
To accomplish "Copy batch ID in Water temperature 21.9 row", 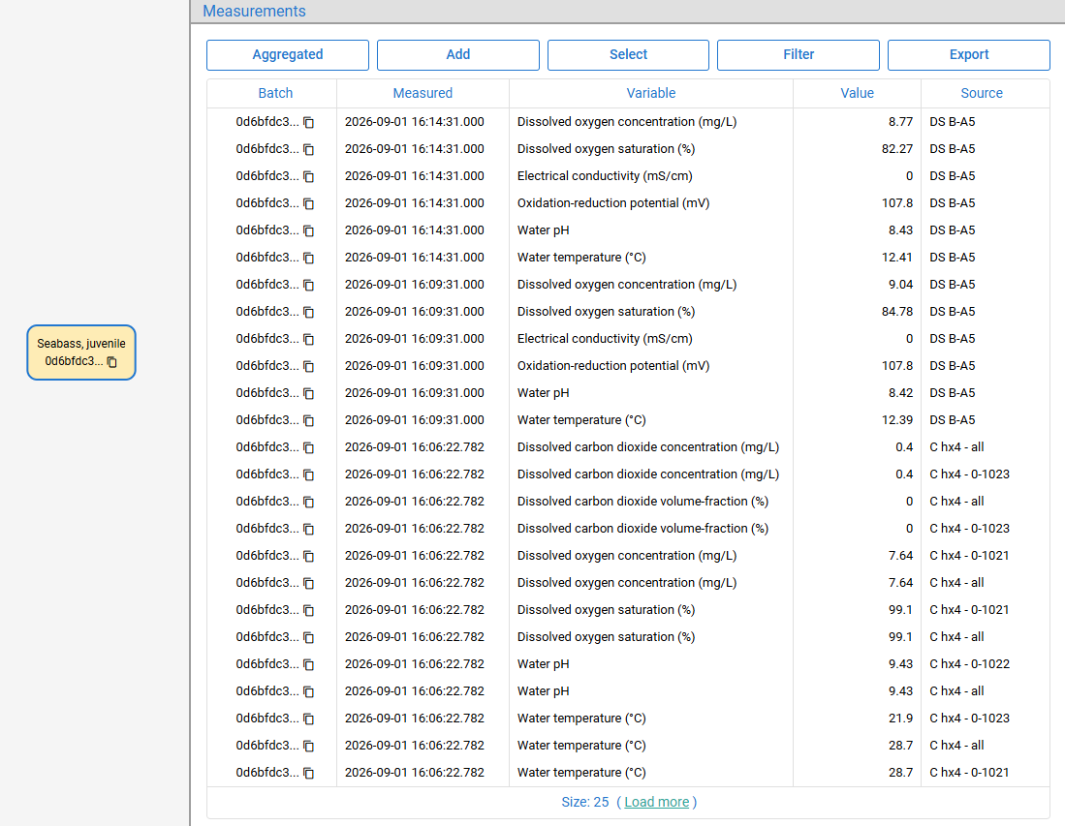I will [308, 719].
